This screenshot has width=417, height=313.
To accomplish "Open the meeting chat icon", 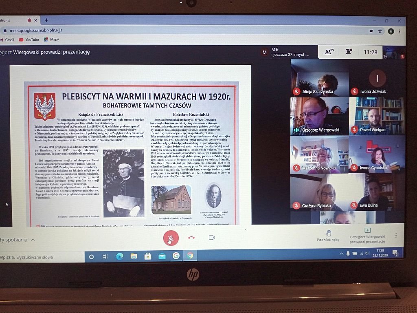I will click(349, 52).
